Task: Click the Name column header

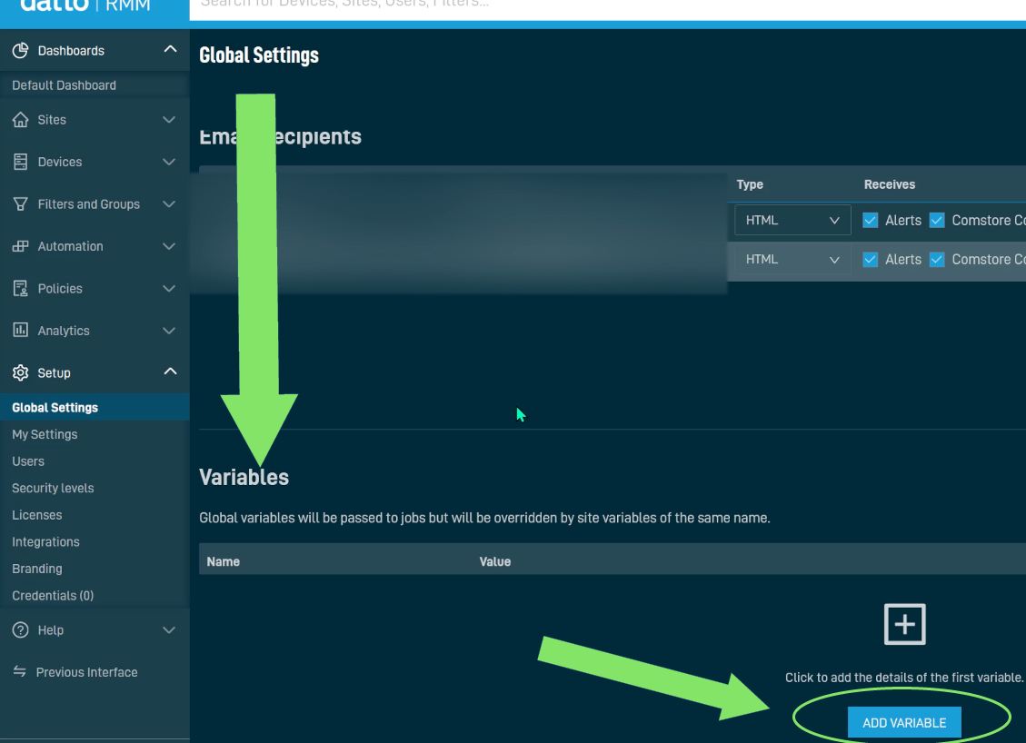Action: [x=224, y=561]
